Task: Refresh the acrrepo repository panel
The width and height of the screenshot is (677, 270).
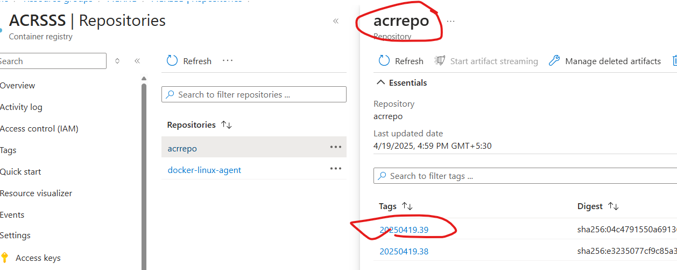Action: [x=401, y=61]
